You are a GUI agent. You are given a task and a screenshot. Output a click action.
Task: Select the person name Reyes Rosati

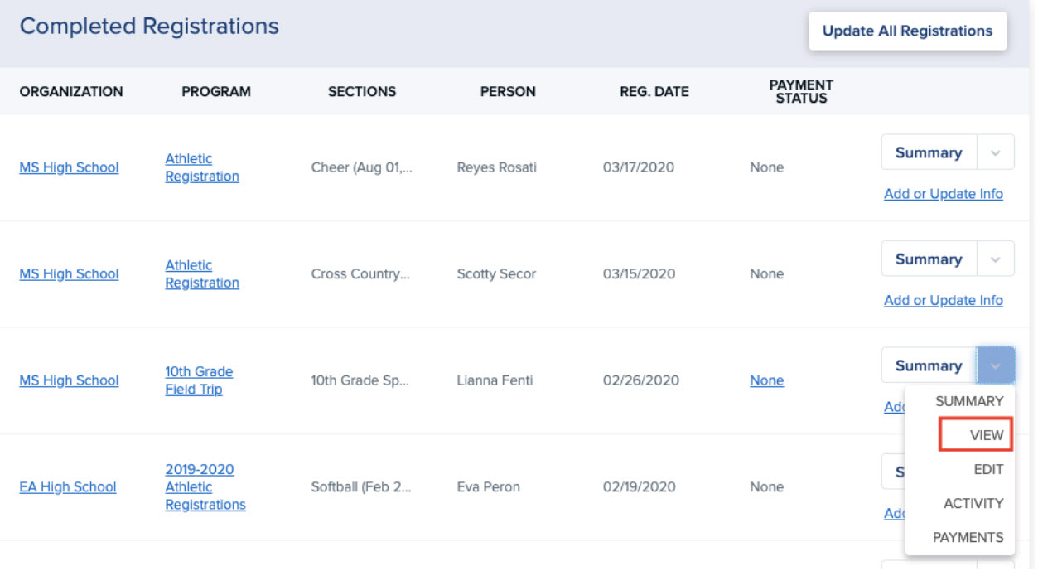pos(497,167)
